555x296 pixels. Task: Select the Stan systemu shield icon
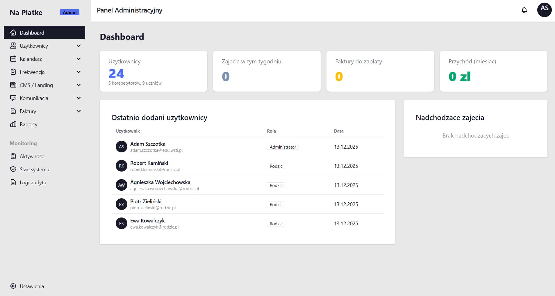(x=13, y=169)
